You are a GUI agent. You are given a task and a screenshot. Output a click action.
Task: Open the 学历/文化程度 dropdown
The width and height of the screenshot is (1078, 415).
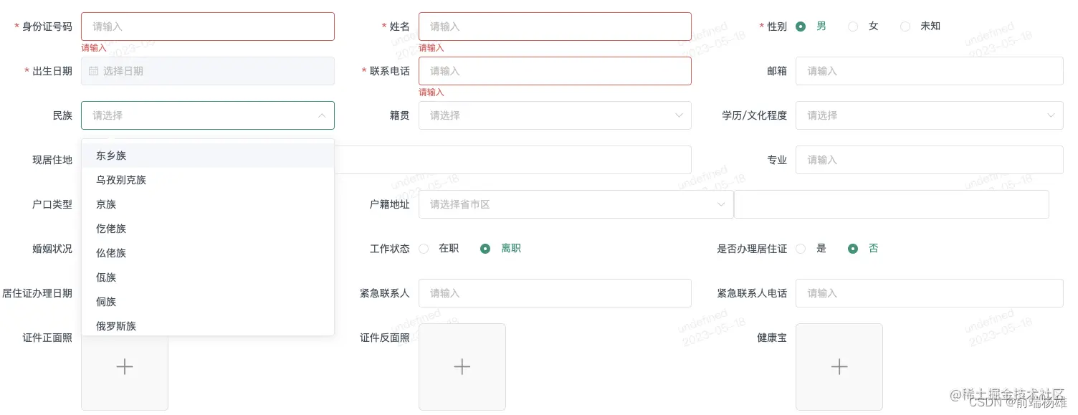point(928,115)
